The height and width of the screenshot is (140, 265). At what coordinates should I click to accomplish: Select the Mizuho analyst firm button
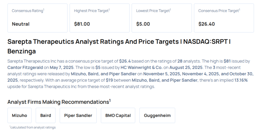[x=19, y=115]
